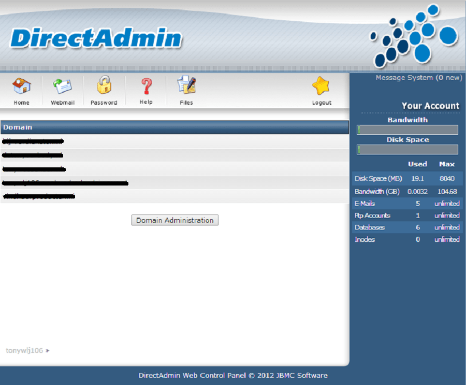The width and height of the screenshot is (466, 385).
Task: Click the 19.1 disk space used value
Action: pyautogui.click(x=417, y=179)
